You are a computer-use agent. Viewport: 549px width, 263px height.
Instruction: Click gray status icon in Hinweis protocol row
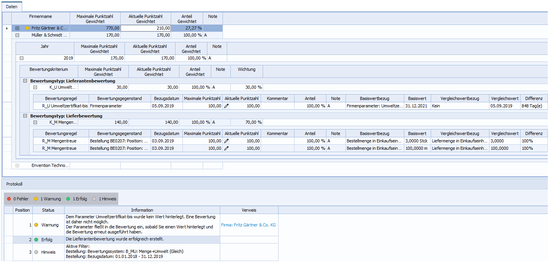36,252
